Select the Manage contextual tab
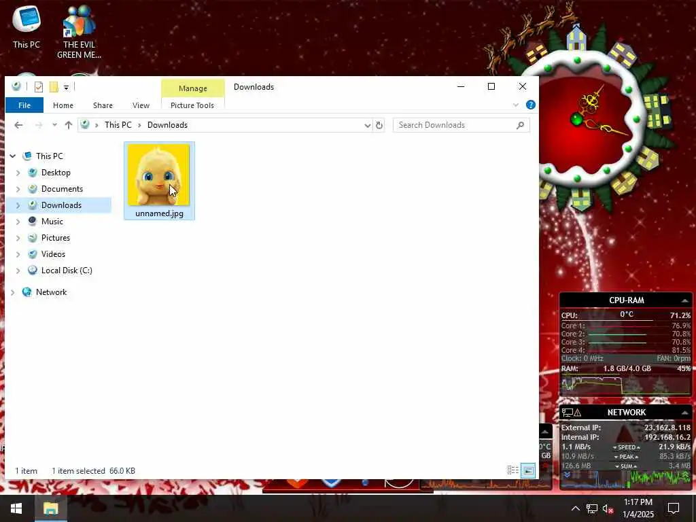Image resolution: width=696 pixels, height=522 pixels. pyautogui.click(x=192, y=88)
